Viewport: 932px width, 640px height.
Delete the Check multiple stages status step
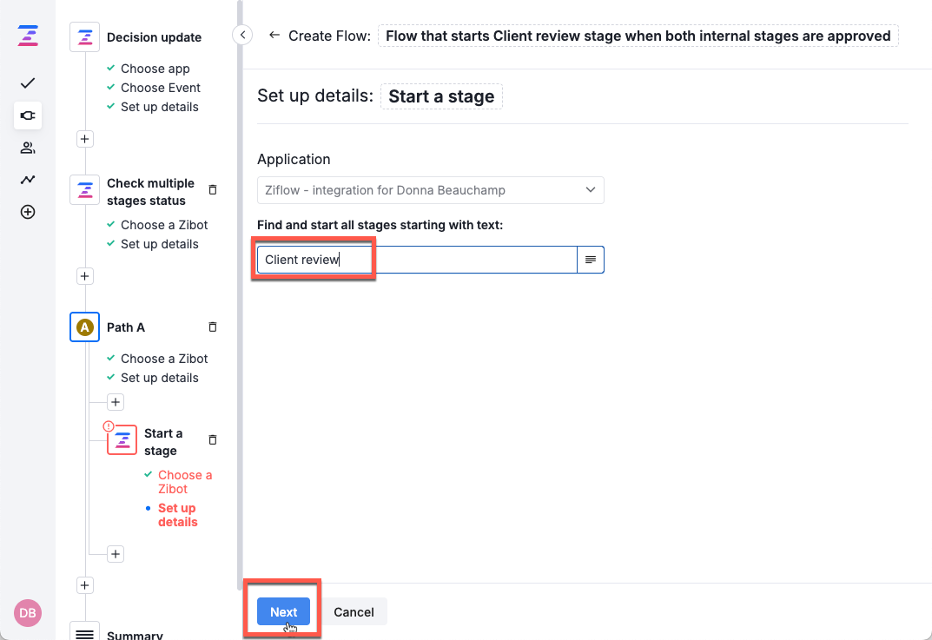(x=213, y=189)
